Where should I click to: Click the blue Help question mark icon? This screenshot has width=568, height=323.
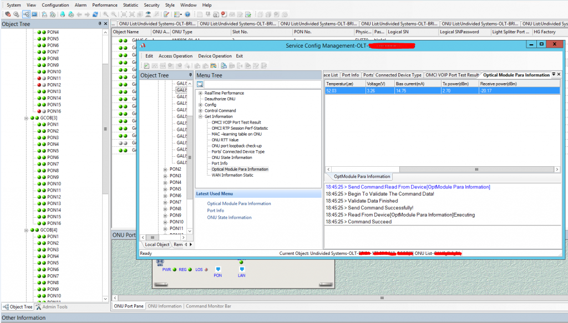pyautogui.click(x=187, y=14)
